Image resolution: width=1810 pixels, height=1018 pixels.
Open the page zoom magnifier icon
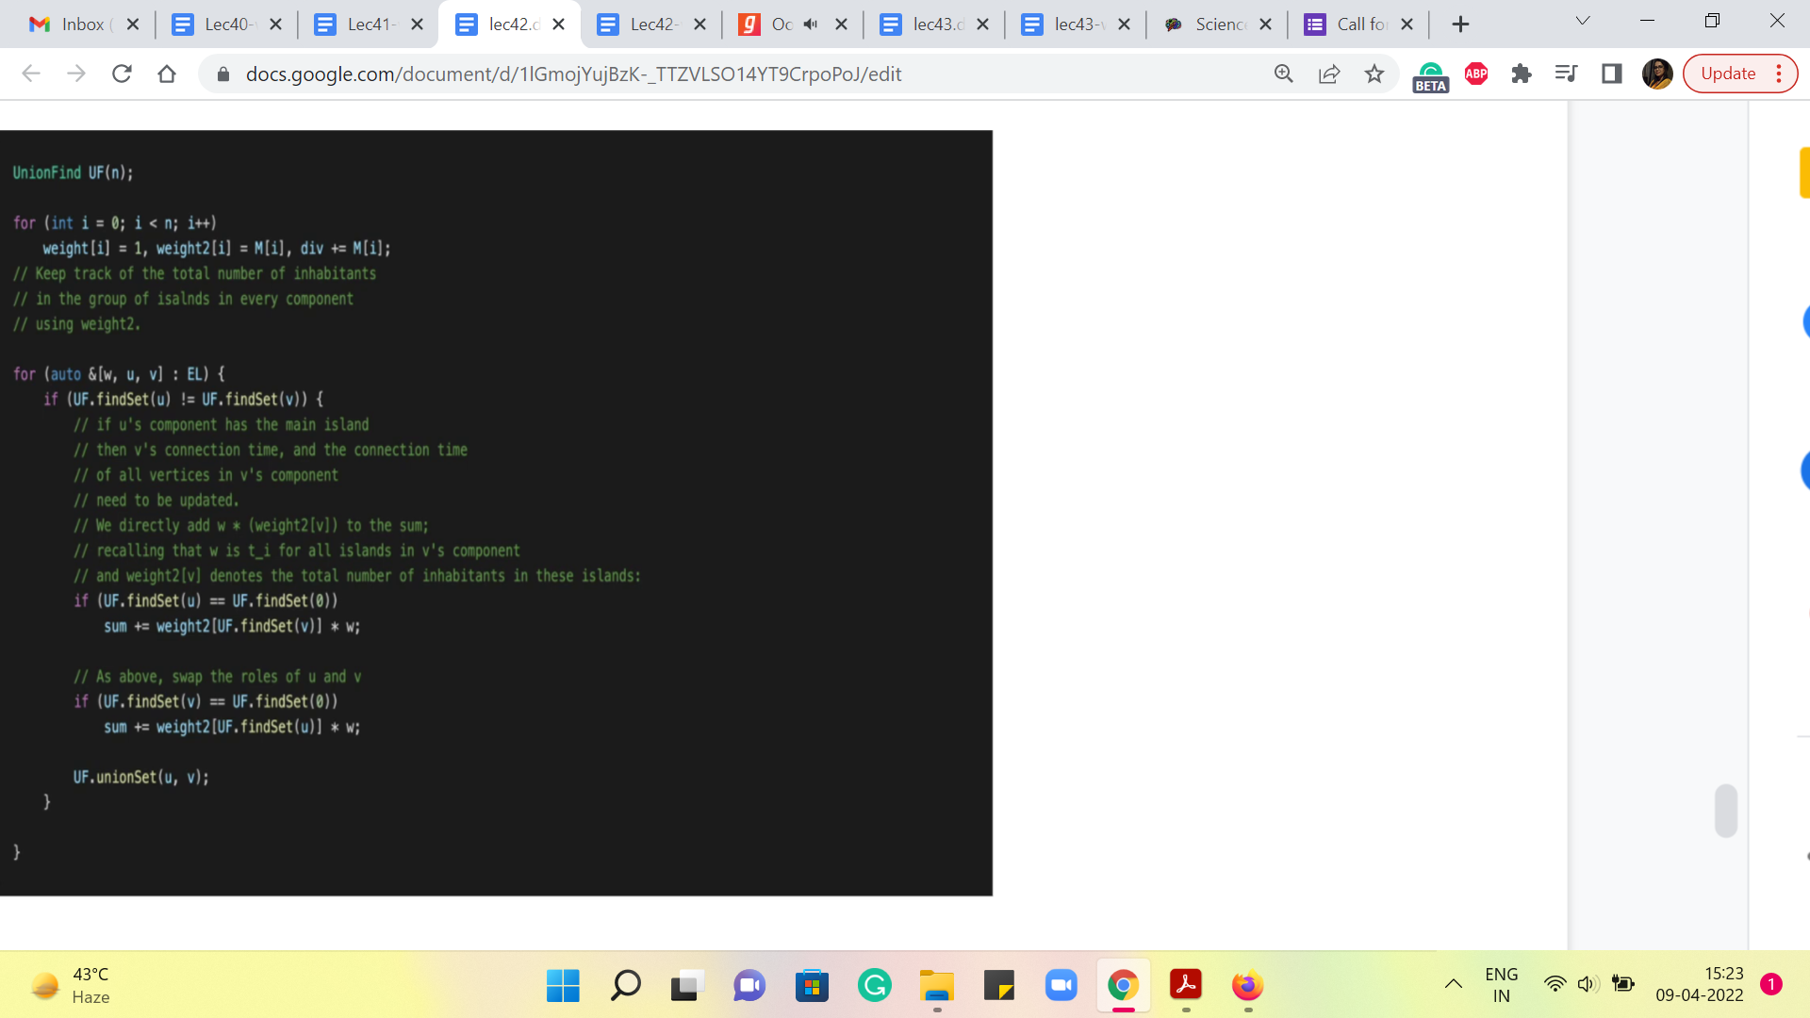point(1284,74)
